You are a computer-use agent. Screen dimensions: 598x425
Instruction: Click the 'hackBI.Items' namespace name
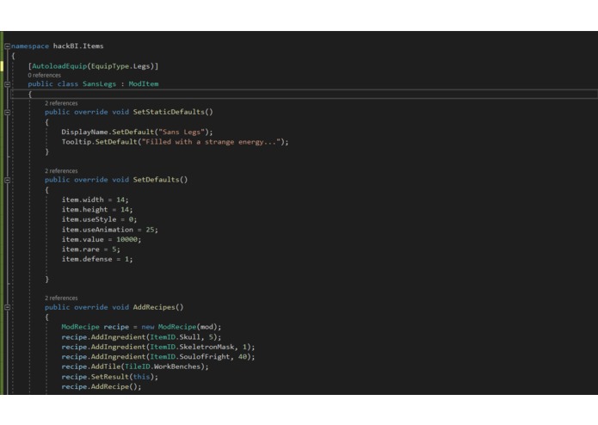(78, 46)
